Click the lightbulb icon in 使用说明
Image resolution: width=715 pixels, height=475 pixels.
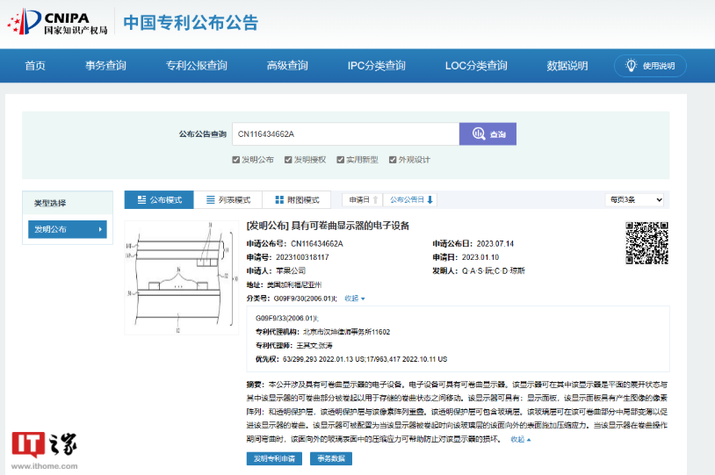631,66
